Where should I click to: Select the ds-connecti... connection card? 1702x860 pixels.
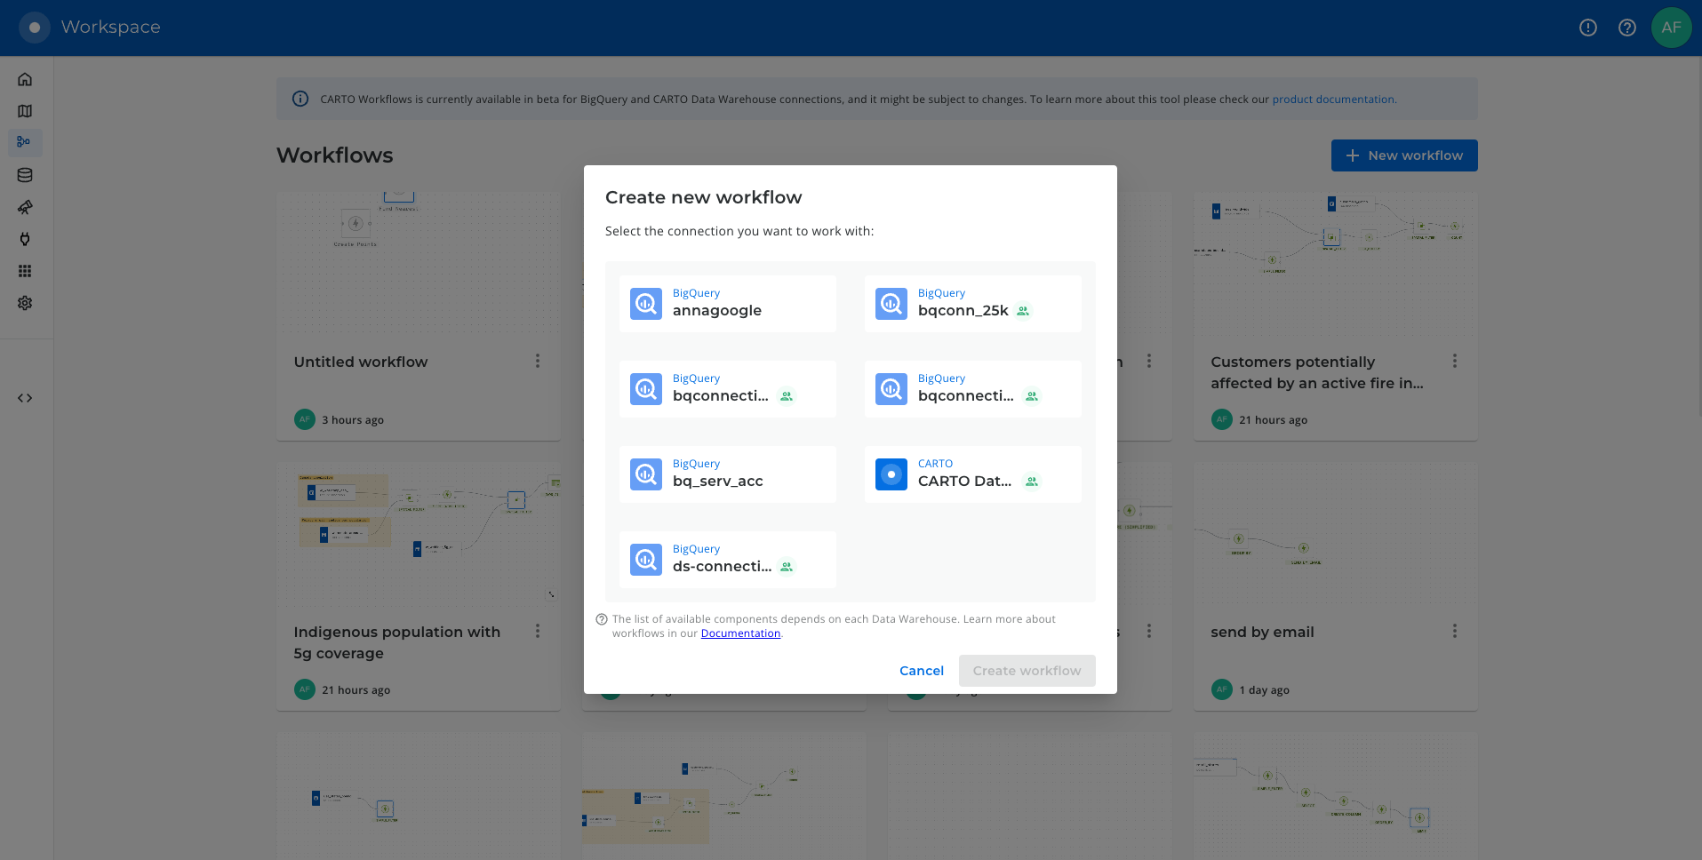click(728, 560)
